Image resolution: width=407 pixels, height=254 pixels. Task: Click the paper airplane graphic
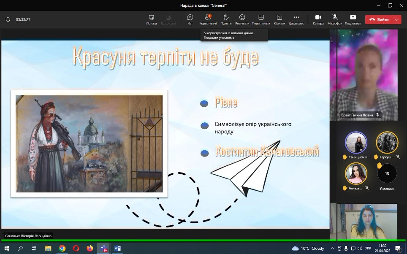click(x=246, y=168)
